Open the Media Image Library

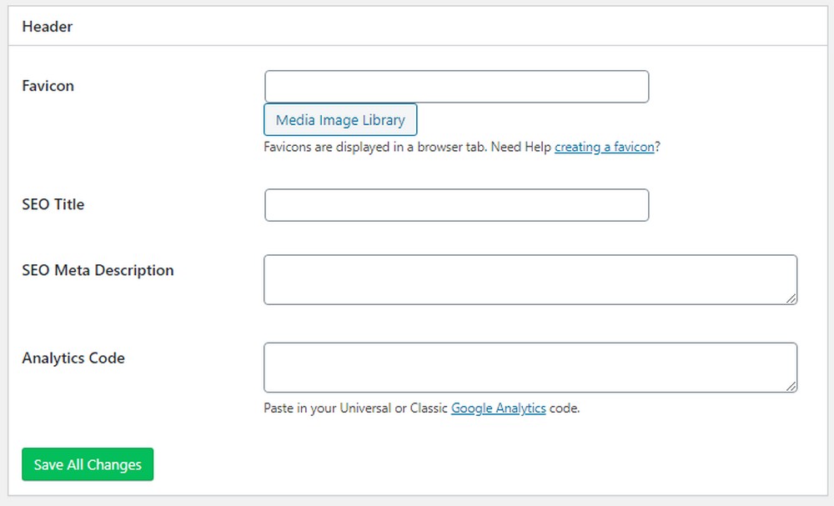[x=340, y=120]
